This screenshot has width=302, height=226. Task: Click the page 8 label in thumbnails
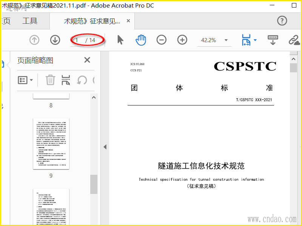(51, 105)
